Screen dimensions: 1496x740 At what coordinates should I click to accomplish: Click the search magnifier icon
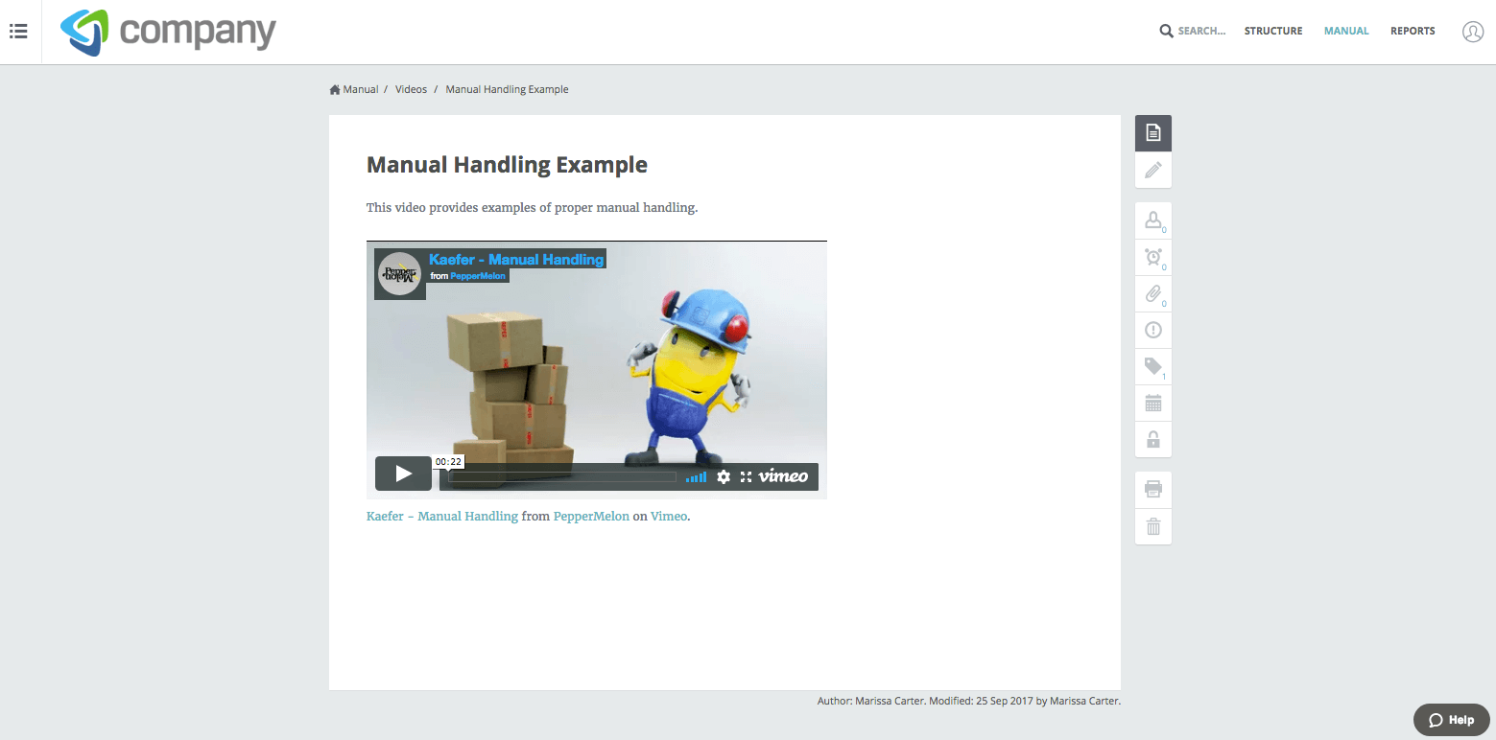tap(1166, 32)
